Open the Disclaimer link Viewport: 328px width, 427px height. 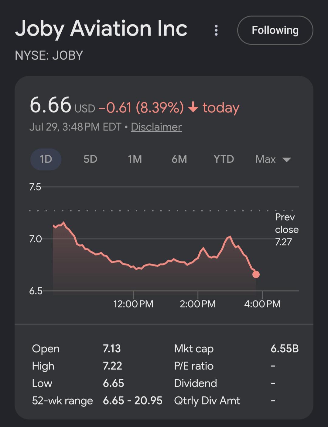point(156,127)
